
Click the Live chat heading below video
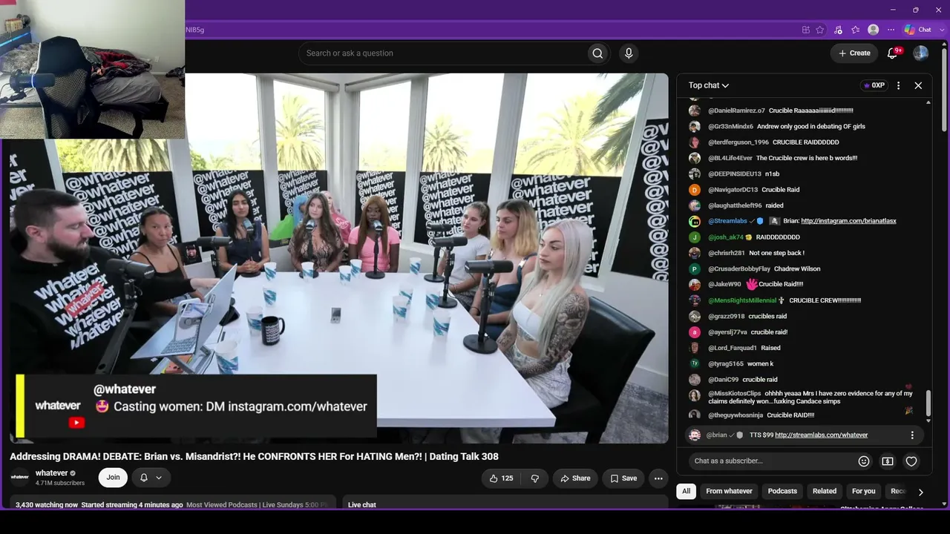pyautogui.click(x=362, y=505)
